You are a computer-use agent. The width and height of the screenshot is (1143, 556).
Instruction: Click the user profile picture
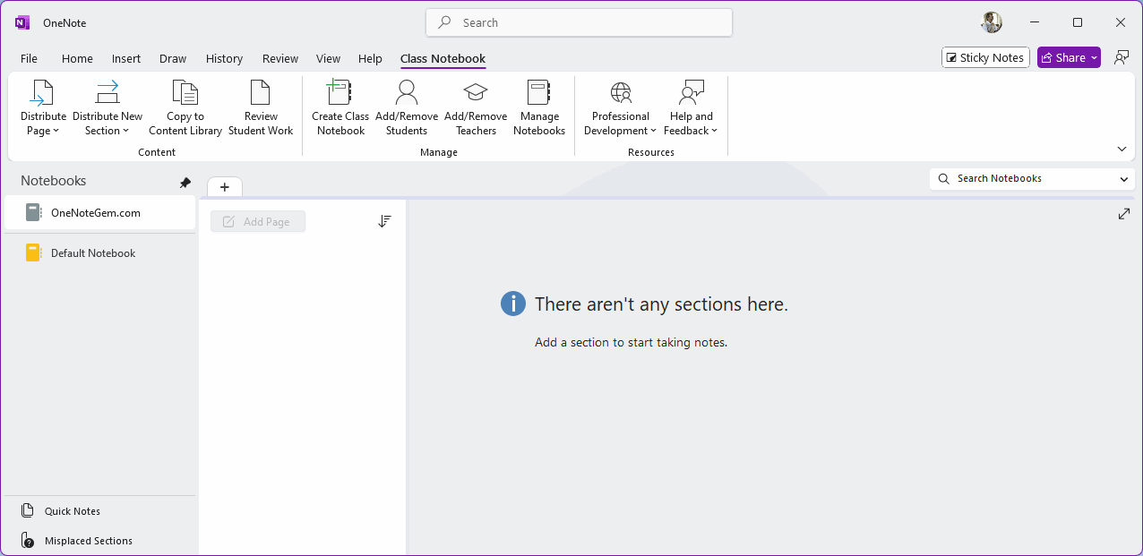[x=992, y=22]
